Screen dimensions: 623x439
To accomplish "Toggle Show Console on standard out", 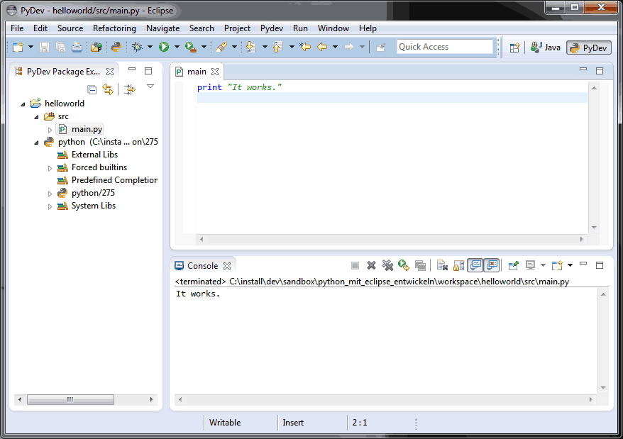I will coord(475,265).
